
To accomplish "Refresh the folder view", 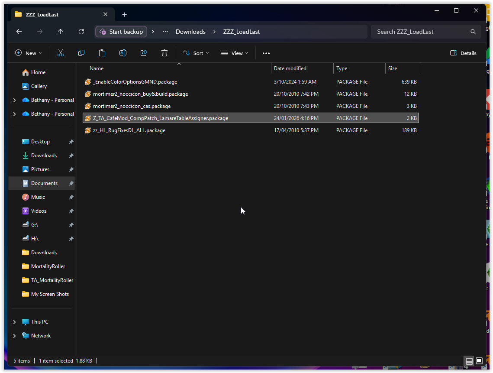I will point(81,31).
